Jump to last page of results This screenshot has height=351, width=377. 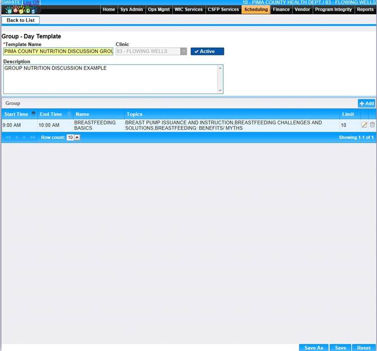33,137
